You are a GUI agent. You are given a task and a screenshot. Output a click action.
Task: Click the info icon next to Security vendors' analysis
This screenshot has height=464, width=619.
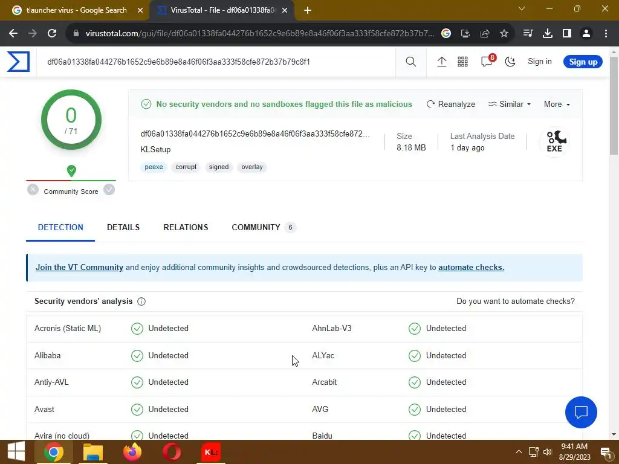point(141,301)
